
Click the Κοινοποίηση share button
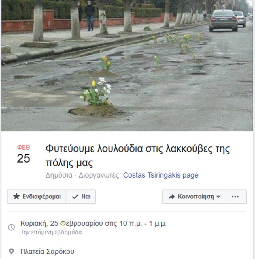[194, 197]
